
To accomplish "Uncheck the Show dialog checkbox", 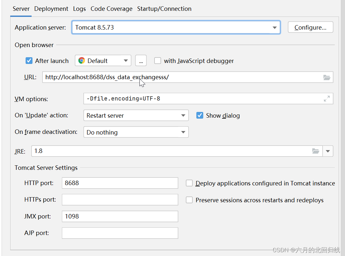I will [199, 115].
